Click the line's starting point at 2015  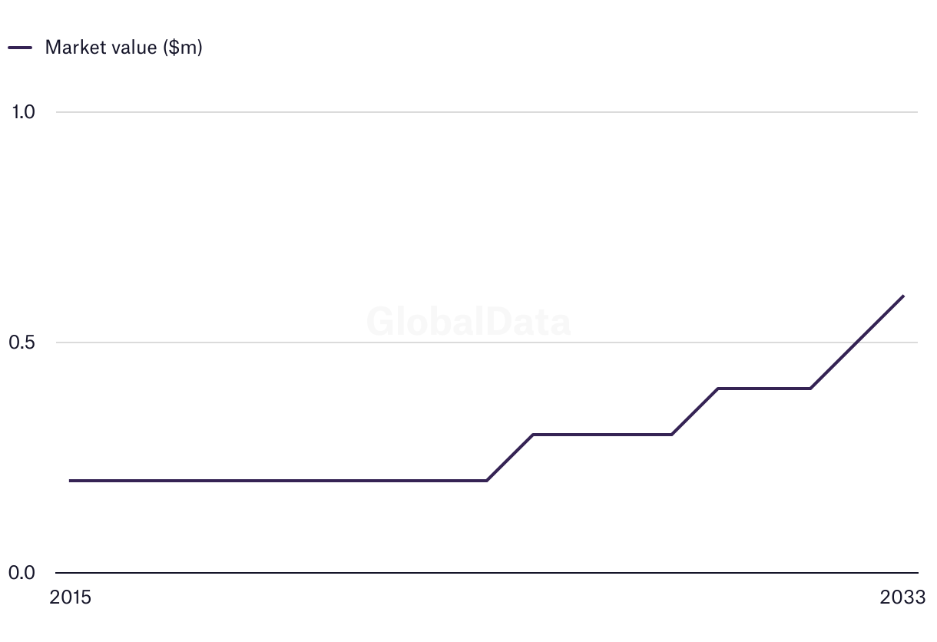point(71,481)
